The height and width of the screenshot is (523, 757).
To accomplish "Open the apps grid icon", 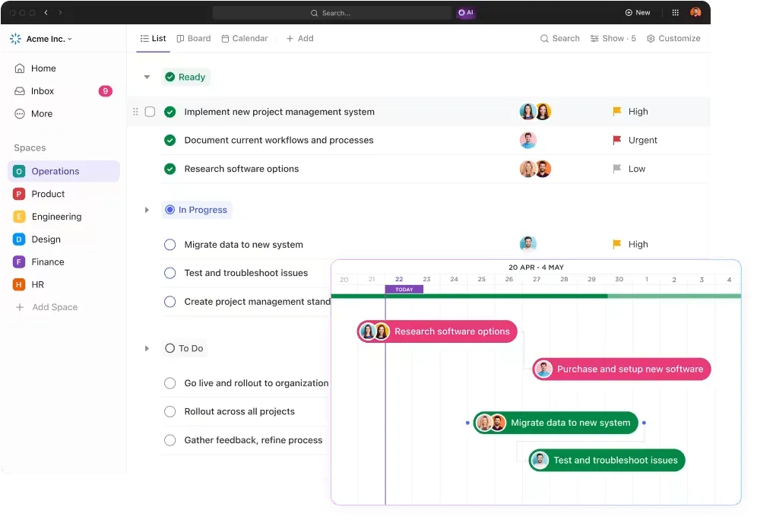I will (x=676, y=13).
